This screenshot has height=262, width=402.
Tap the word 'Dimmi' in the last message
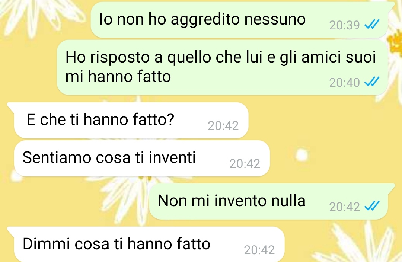(x=46, y=243)
